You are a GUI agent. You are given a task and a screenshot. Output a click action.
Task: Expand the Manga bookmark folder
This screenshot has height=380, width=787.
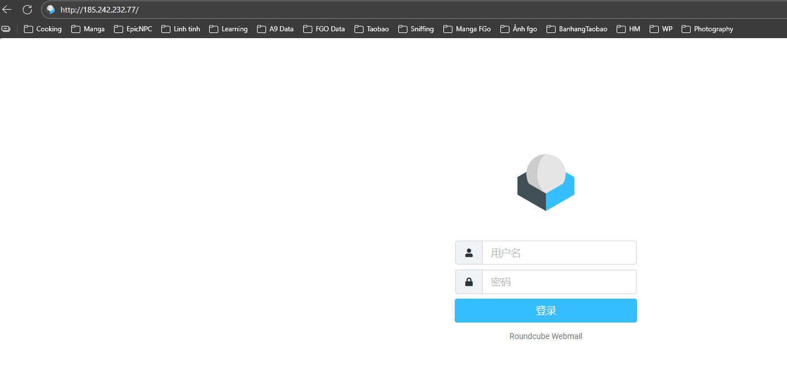point(88,29)
